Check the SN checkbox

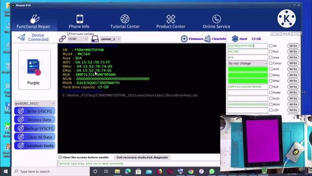(x=271, y=45)
